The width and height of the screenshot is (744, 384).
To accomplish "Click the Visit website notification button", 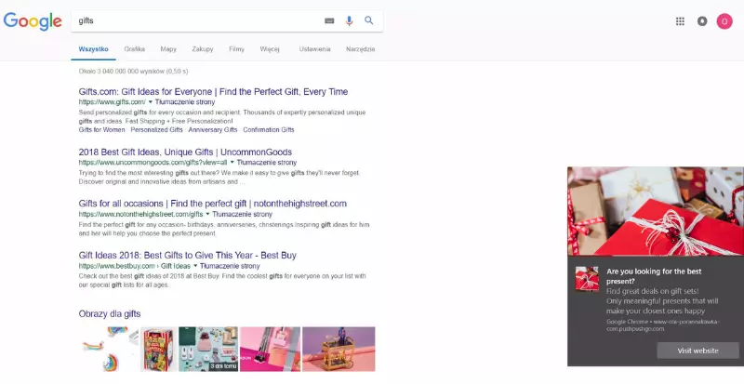I will pyautogui.click(x=697, y=351).
